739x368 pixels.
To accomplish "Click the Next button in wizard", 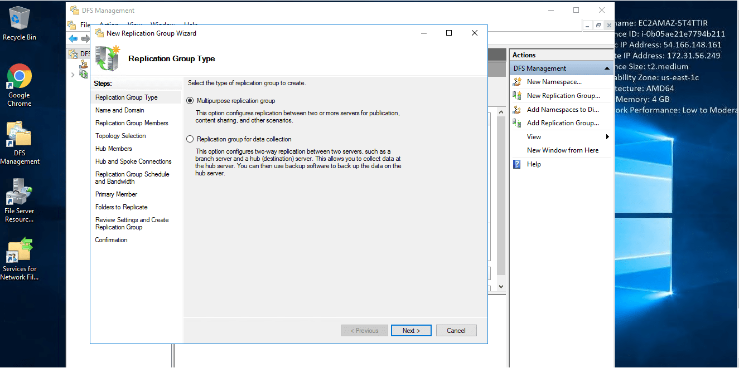I will point(411,331).
